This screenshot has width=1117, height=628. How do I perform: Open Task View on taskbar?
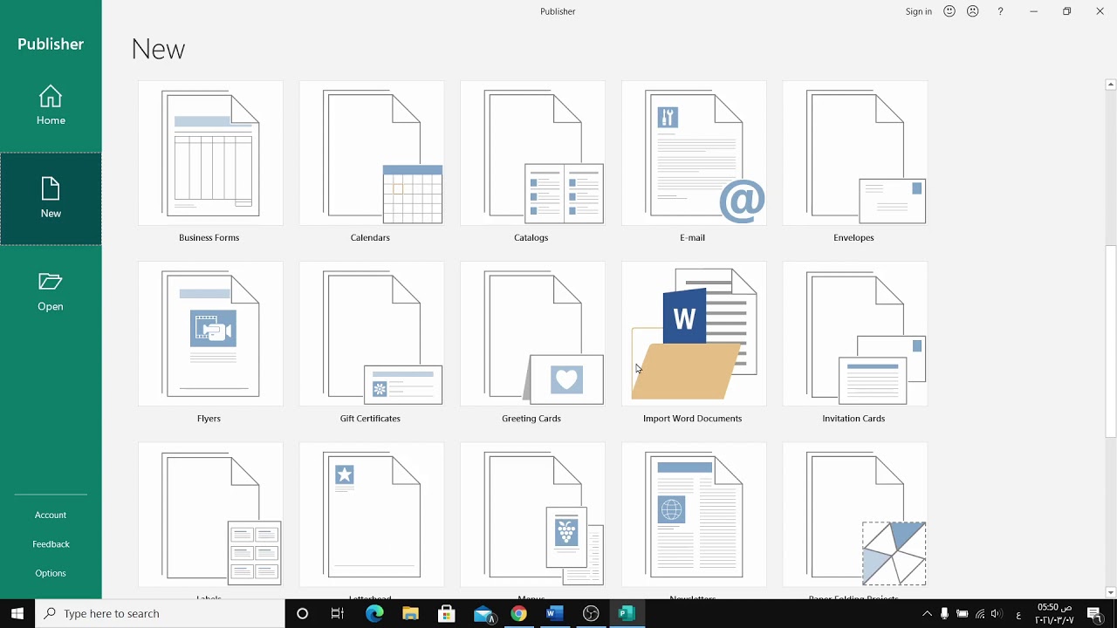coord(338,613)
